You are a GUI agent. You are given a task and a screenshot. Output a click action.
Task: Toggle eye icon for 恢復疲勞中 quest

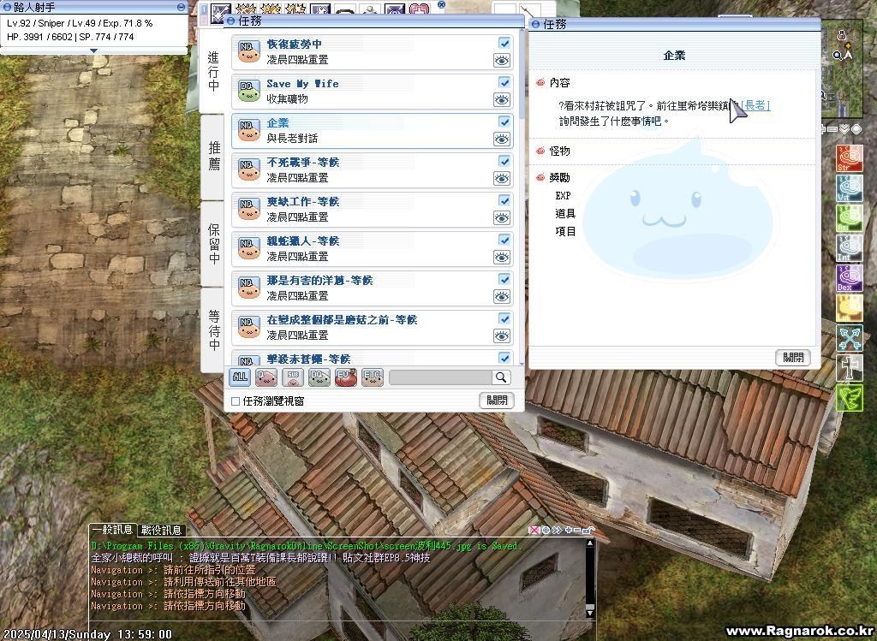[x=502, y=61]
